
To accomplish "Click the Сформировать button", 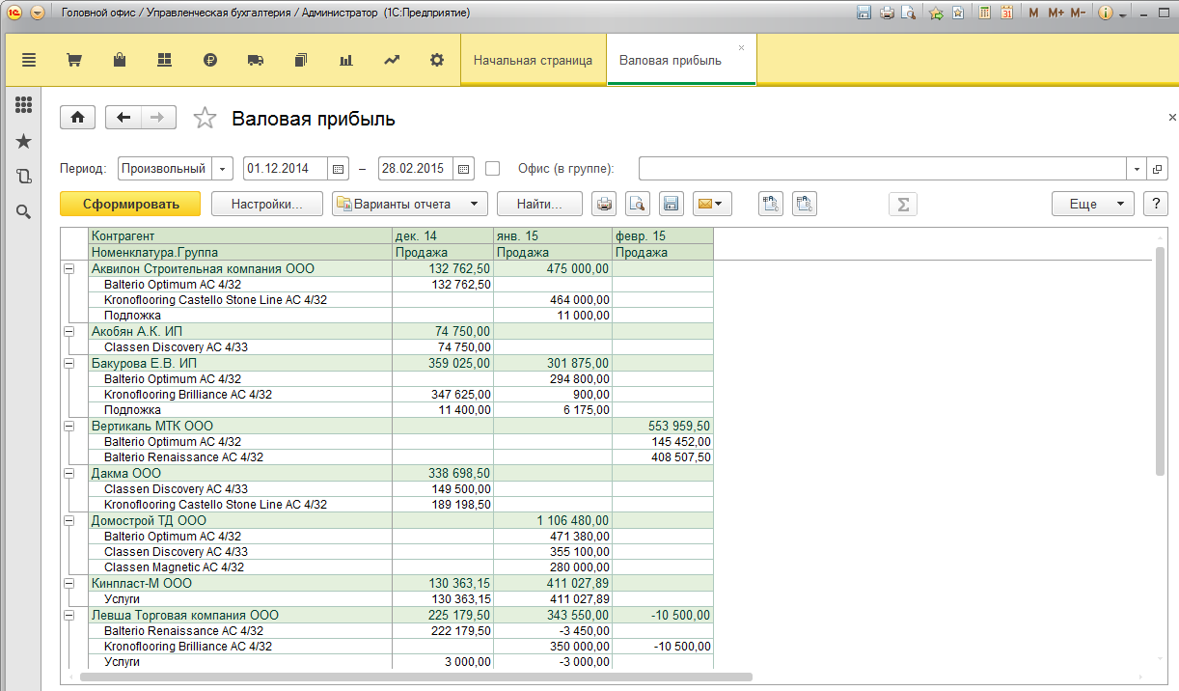I will coord(130,204).
